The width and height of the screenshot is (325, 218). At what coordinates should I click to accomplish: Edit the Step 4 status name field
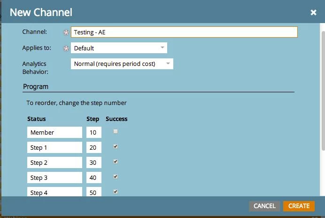click(54, 192)
